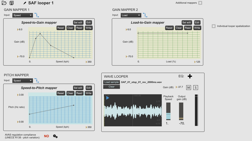Add an EQ with the plus icon
The height and width of the screenshot is (141, 252).
click(x=190, y=76)
